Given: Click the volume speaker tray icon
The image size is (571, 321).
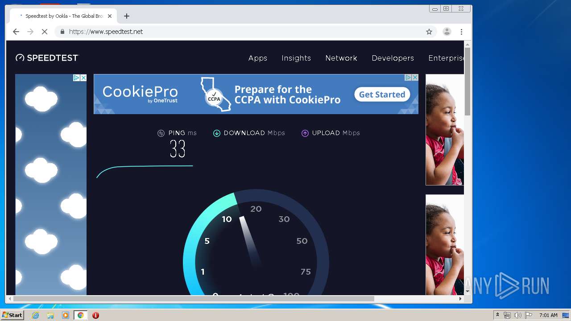Looking at the screenshot, I should pyautogui.click(x=517, y=315).
